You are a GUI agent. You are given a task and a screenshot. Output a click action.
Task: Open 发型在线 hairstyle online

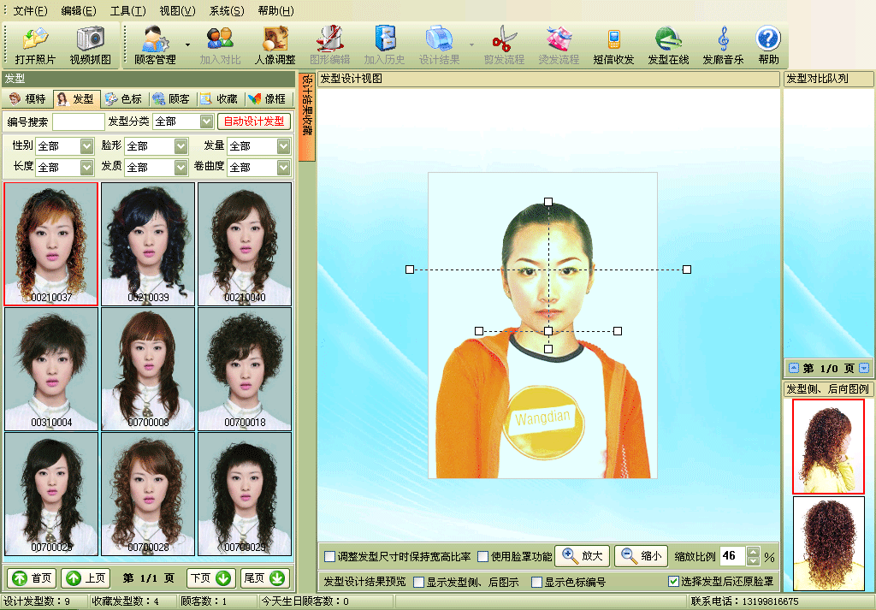click(x=668, y=45)
